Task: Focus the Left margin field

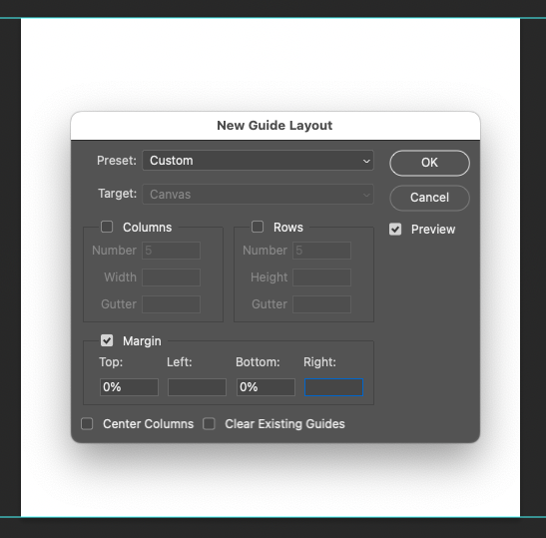Action: click(197, 387)
